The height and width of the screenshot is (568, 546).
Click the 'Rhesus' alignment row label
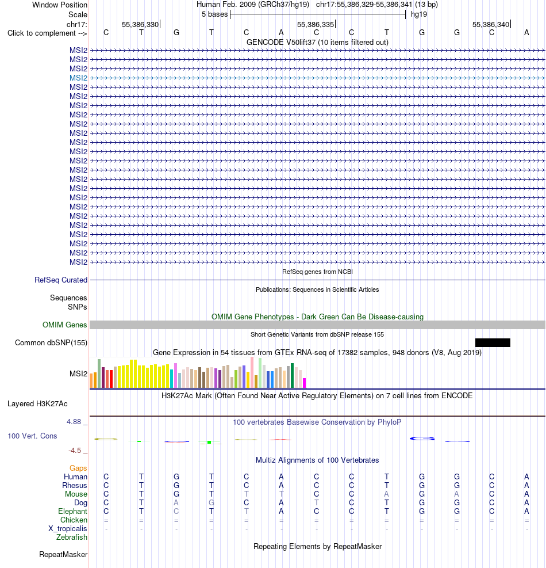coord(75,486)
